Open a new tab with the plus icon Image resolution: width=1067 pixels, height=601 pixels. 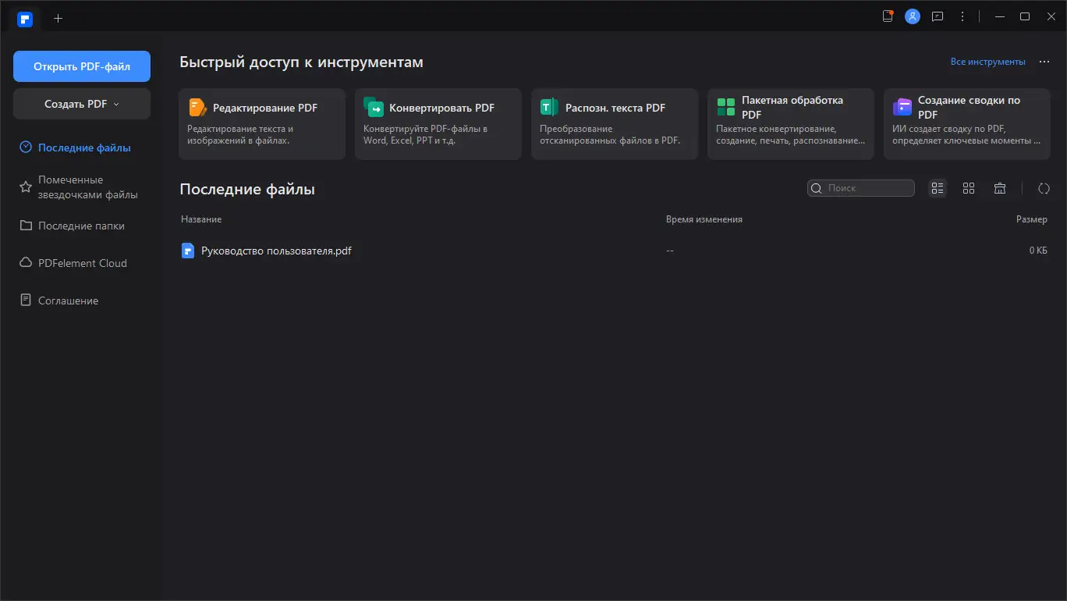point(58,18)
